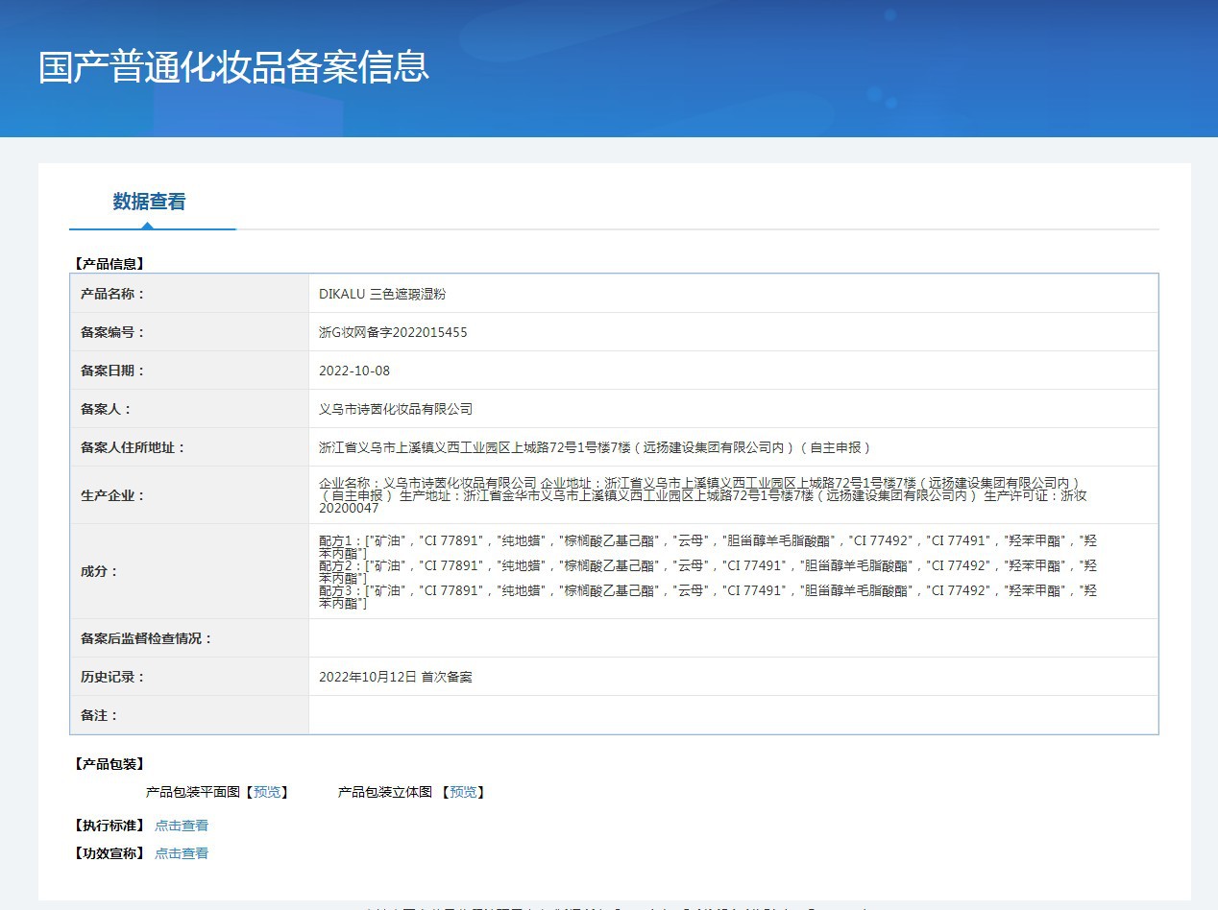This screenshot has width=1218, height=910.
Task: Click the 生产企业 row label
Action: 112,495
